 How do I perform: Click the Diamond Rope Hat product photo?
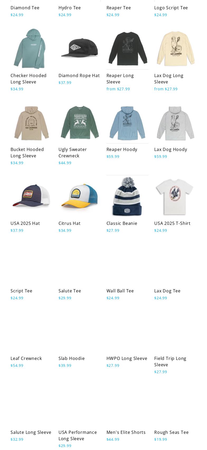(79, 48)
